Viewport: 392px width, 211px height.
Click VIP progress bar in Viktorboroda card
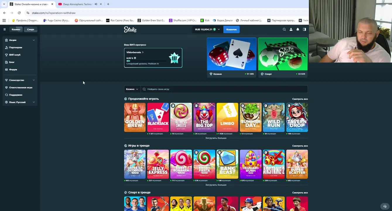pyautogui.click(x=146, y=61)
